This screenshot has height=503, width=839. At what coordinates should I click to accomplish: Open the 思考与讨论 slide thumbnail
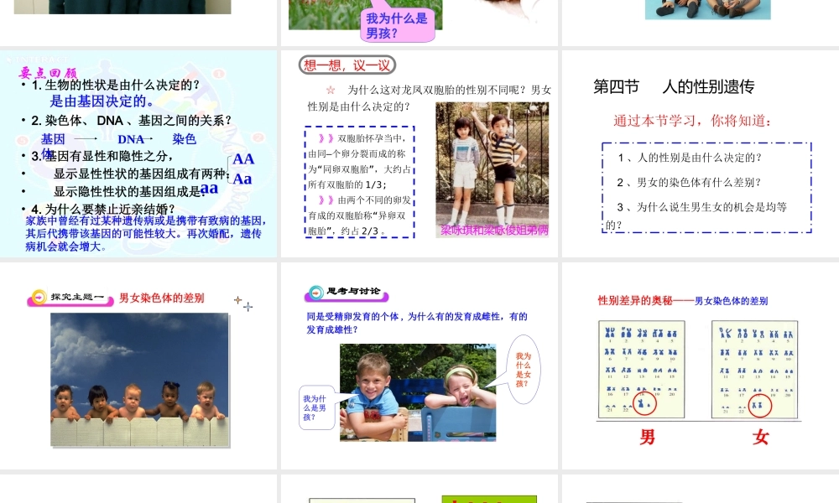coord(419,366)
